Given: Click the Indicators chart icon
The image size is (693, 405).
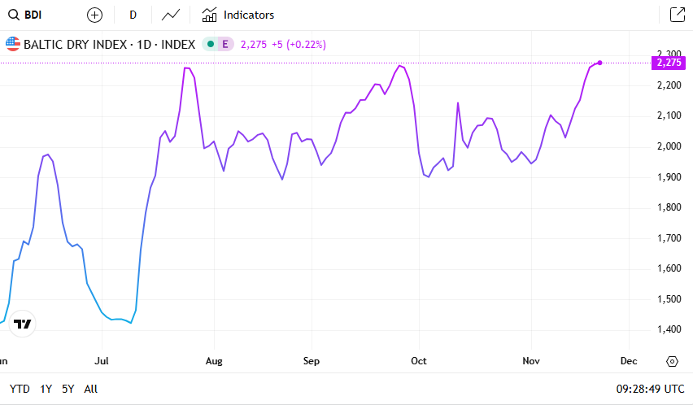Looking at the screenshot, I should [x=209, y=15].
